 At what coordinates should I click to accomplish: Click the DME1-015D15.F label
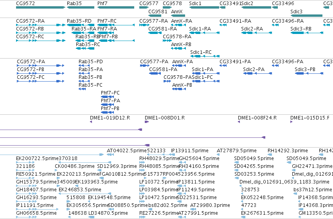(x=310, y=118)
